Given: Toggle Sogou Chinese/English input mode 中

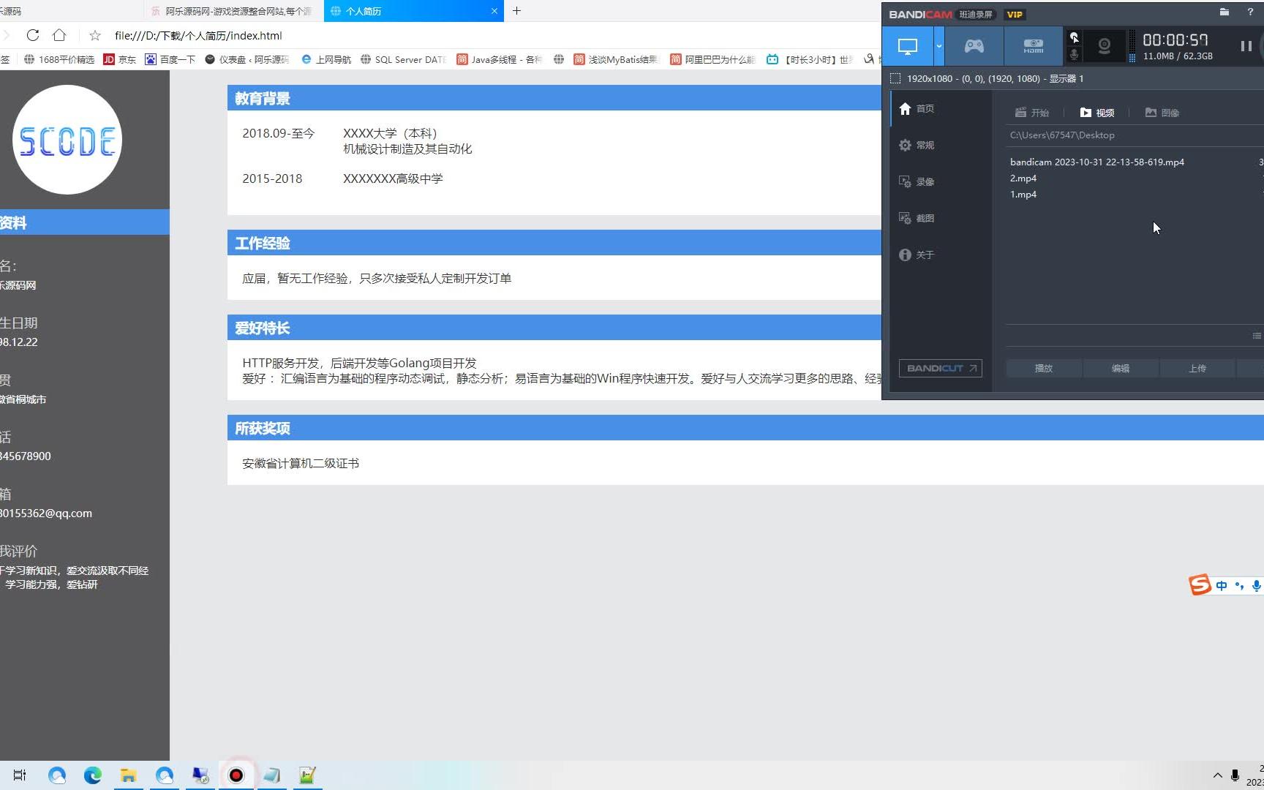Looking at the screenshot, I should tap(1222, 585).
